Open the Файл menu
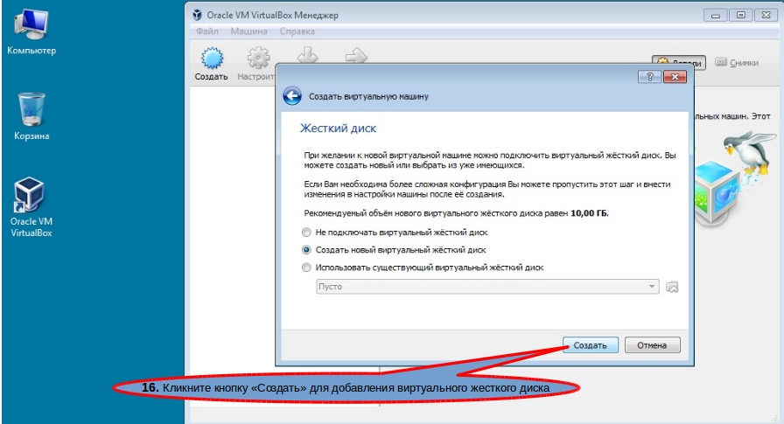This screenshot has width=784, height=424. click(x=207, y=31)
